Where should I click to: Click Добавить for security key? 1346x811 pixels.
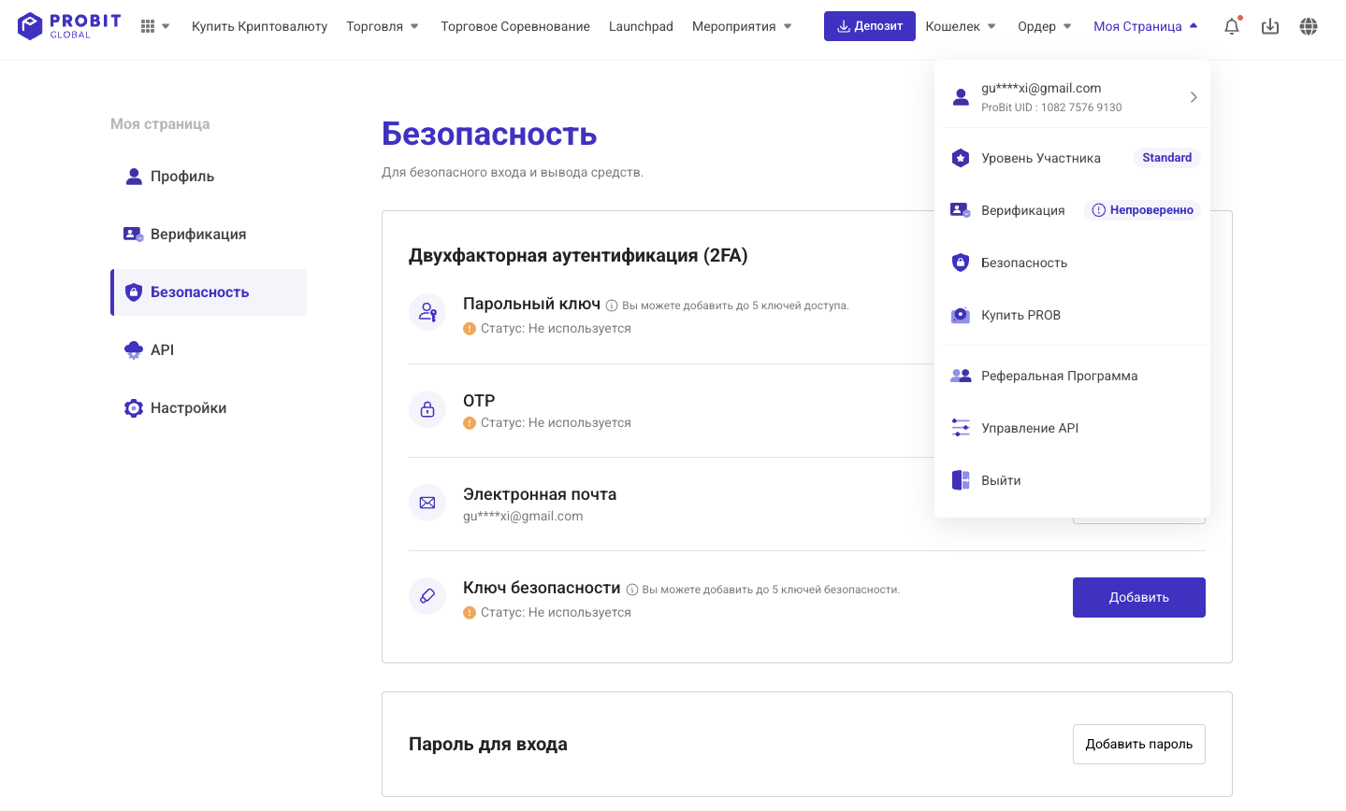(1138, 597)
